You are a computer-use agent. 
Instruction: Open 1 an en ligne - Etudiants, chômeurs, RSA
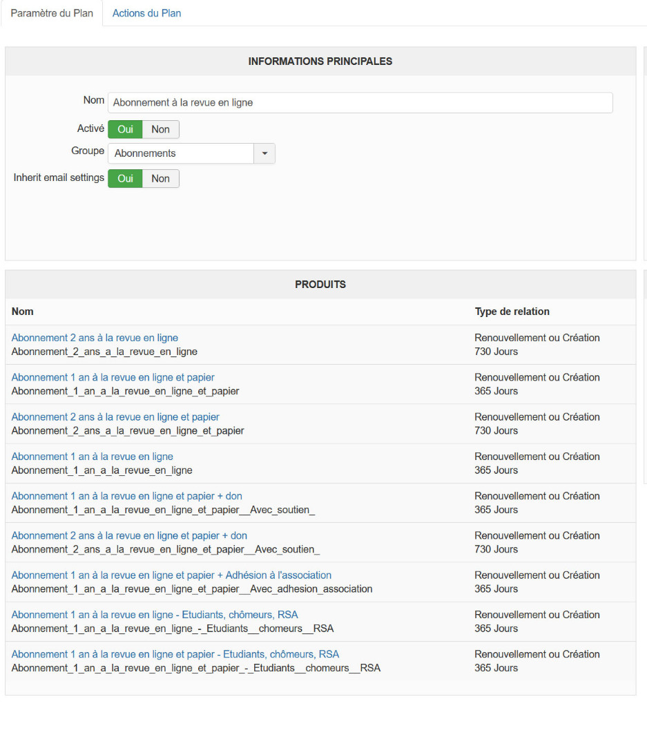click(x=155, y=615)
